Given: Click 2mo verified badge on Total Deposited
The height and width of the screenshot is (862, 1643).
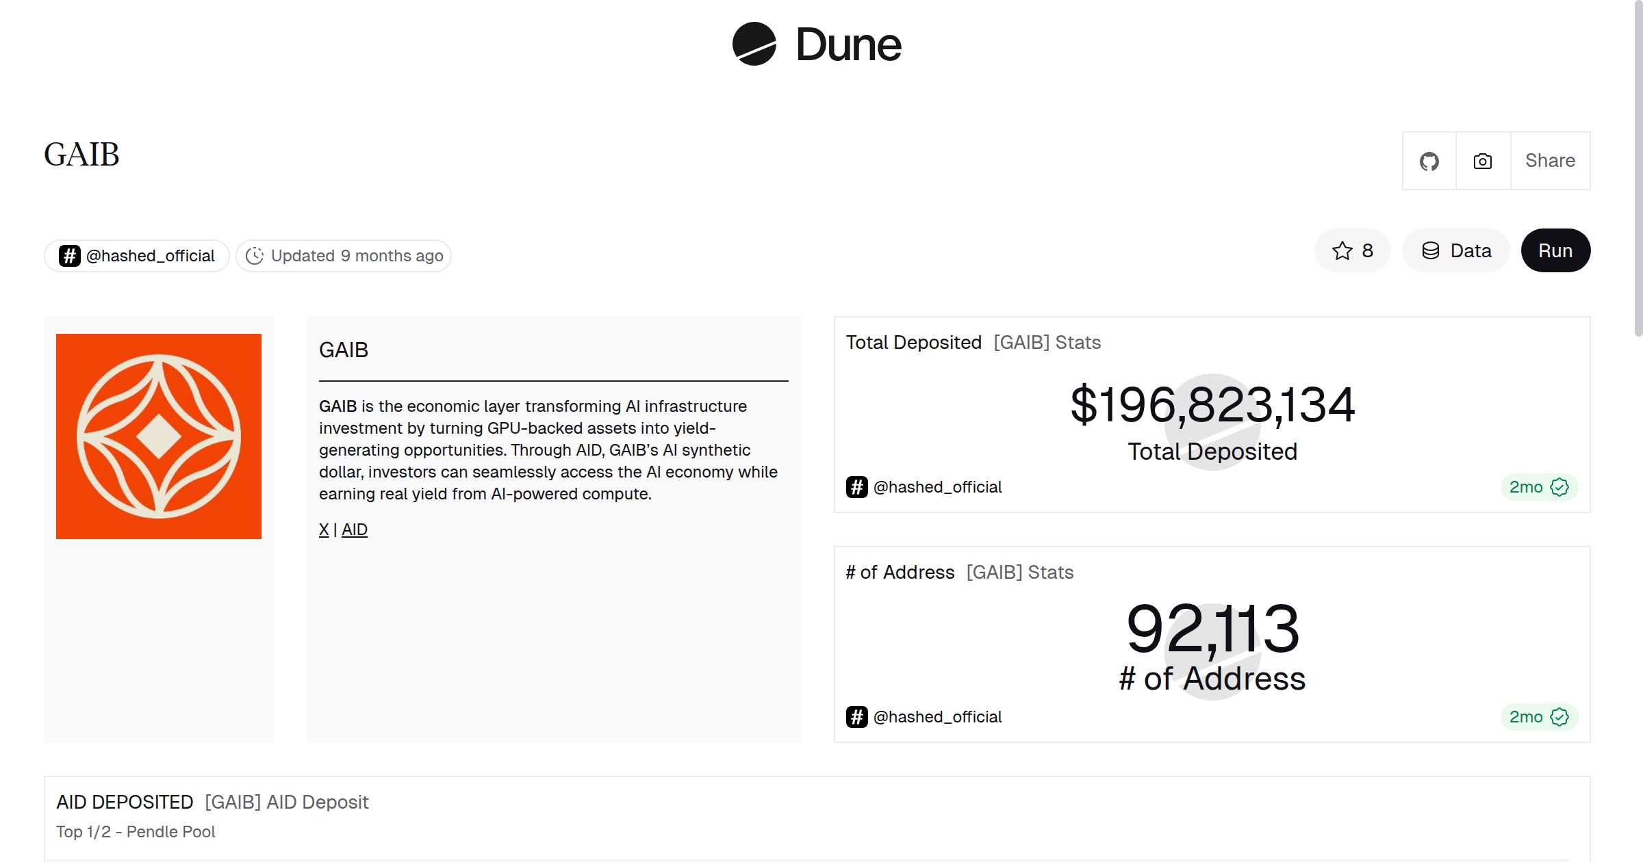Looking at the screenshot, I should [x=1538, y=487].
